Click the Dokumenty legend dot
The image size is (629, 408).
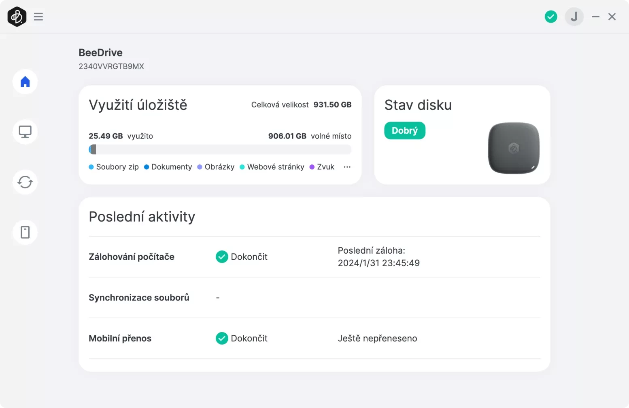147,167
